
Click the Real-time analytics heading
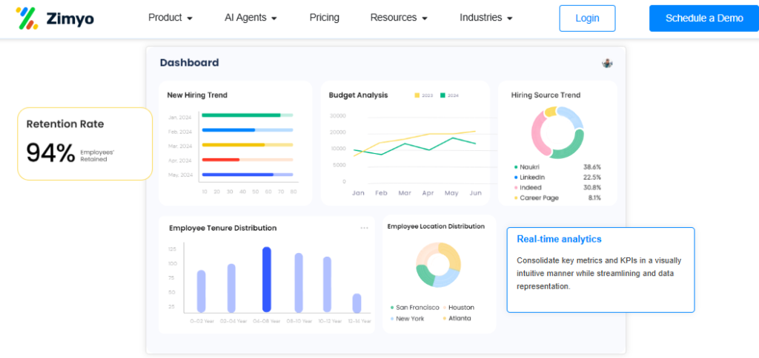pos(559,239)
